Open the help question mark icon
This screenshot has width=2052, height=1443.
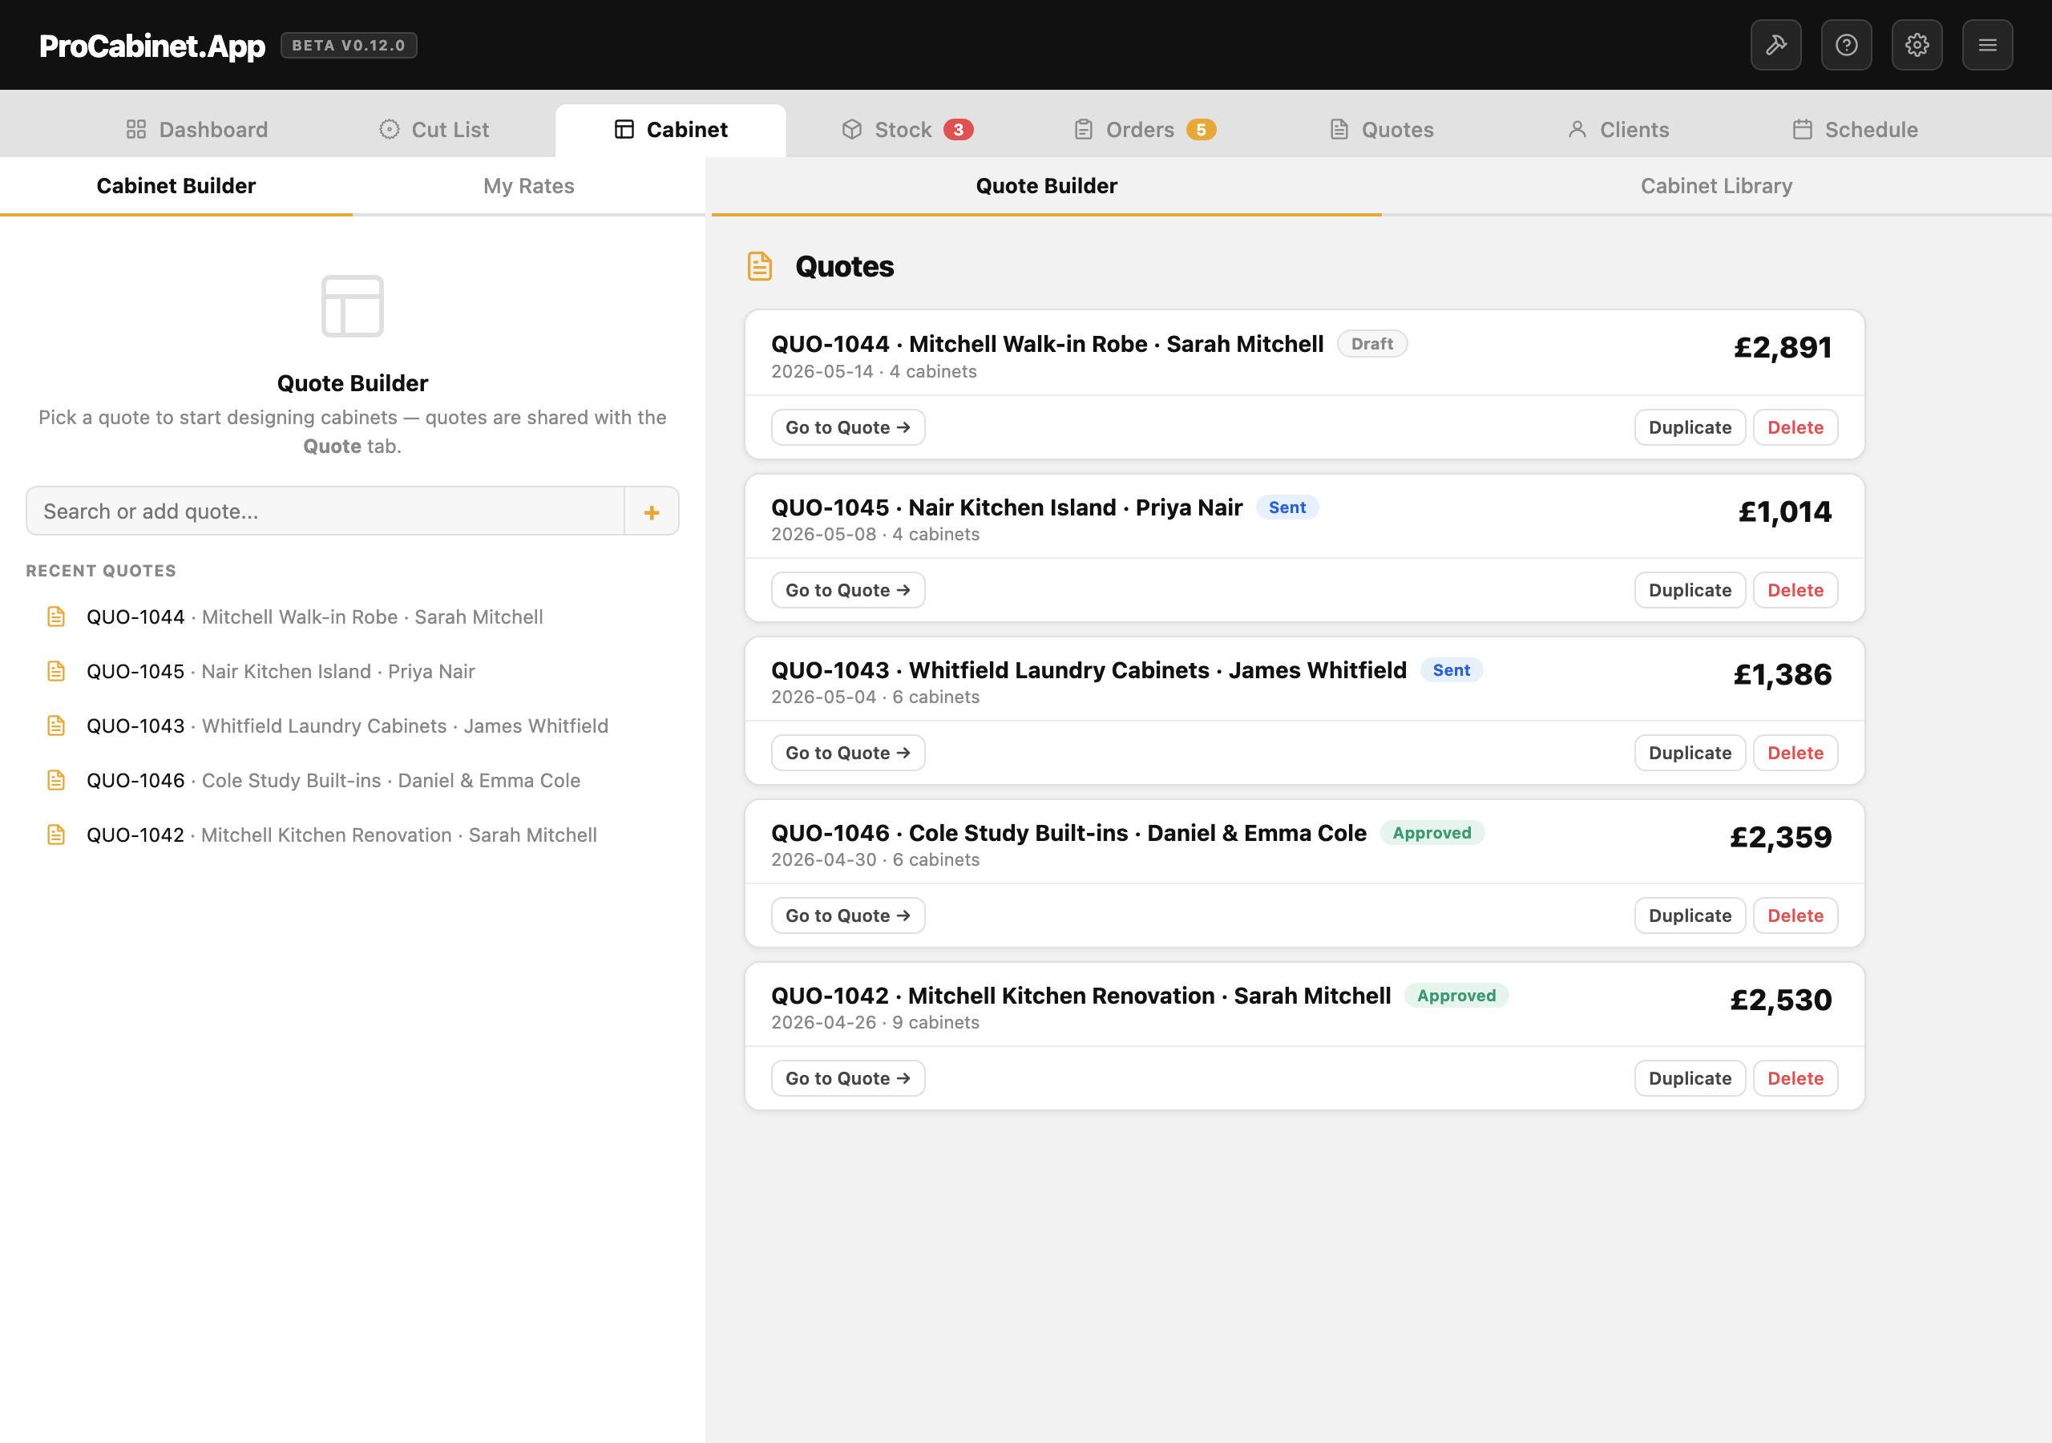1847,45
